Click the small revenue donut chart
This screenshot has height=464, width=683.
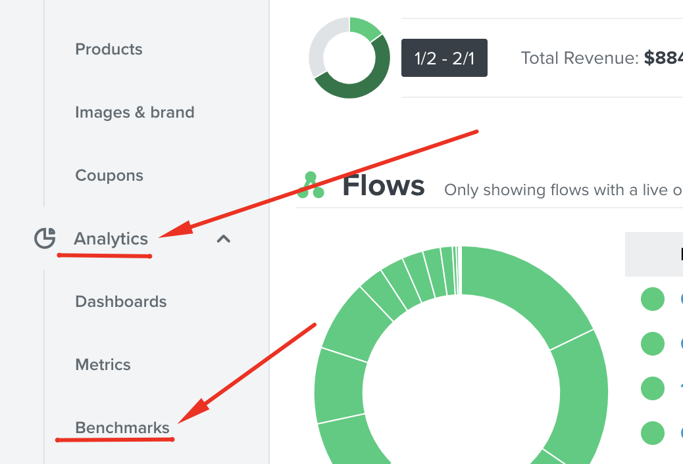[x=349, y=58]
